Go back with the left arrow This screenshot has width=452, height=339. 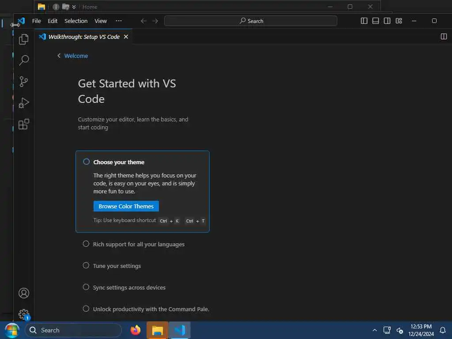[x=143, y=21]
